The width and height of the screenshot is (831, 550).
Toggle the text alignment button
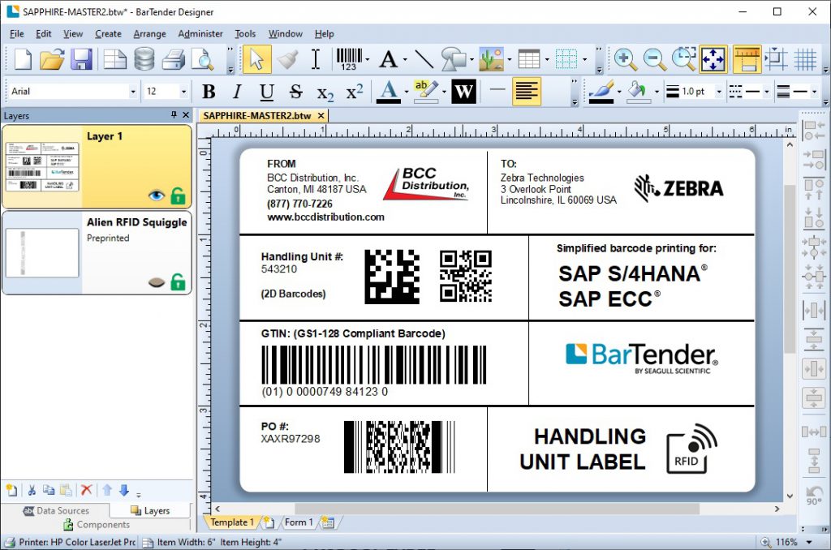(526, 91)
